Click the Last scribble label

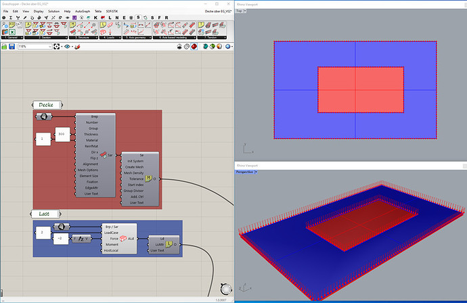tap(45, 214)
